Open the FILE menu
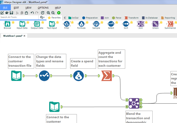The image size is (177, 123). (5, 8)
